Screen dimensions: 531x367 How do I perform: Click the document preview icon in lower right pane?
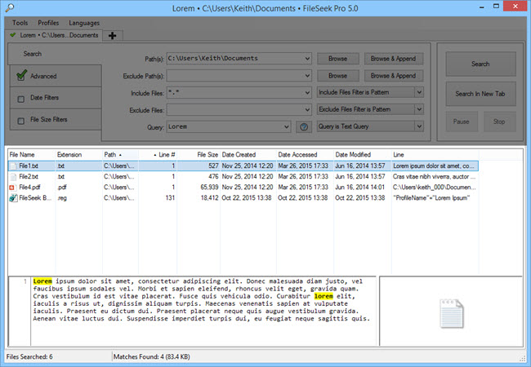pos(452,314)
